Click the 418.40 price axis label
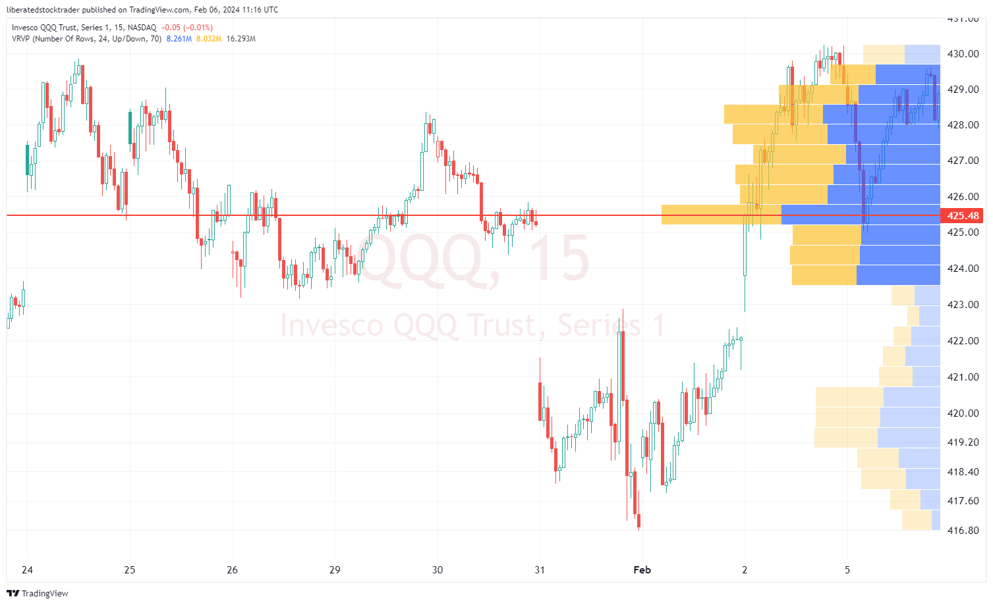 (x=963, y=471)
